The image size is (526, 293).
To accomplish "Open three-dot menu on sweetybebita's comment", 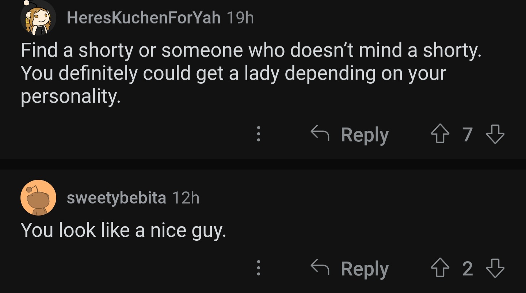I will click(x=258, y=268).
